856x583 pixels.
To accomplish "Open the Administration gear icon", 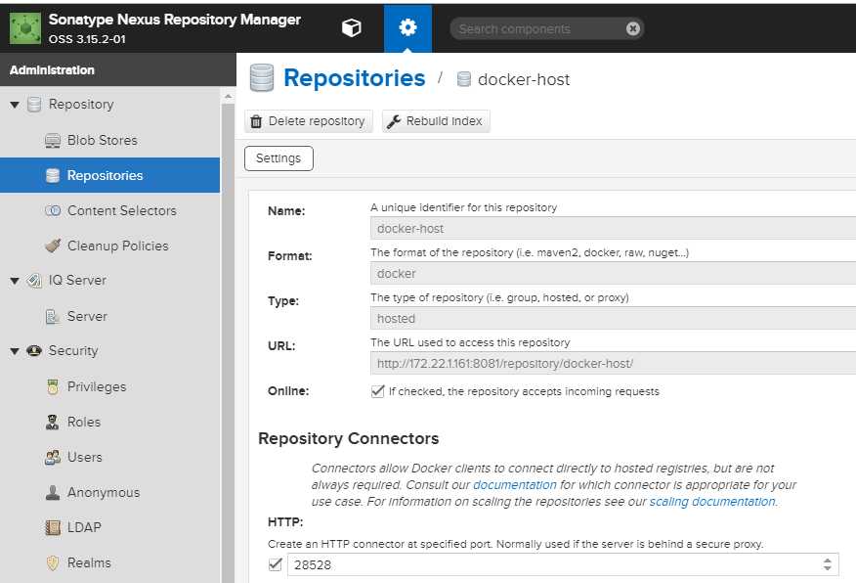I will point(407,27).
